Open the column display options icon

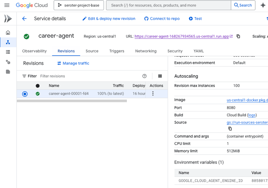(160, 76)
